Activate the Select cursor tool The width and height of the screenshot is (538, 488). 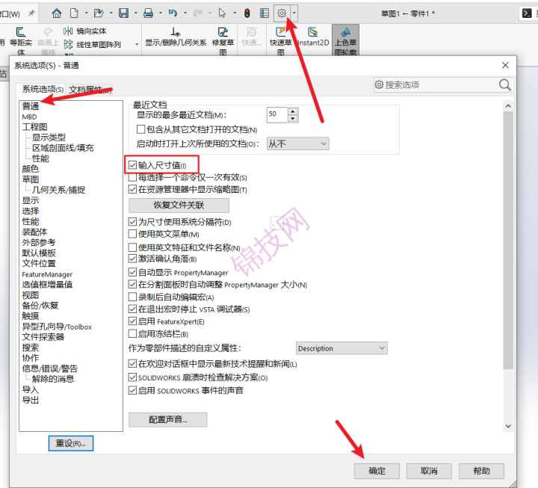click(x=223, y=13)
